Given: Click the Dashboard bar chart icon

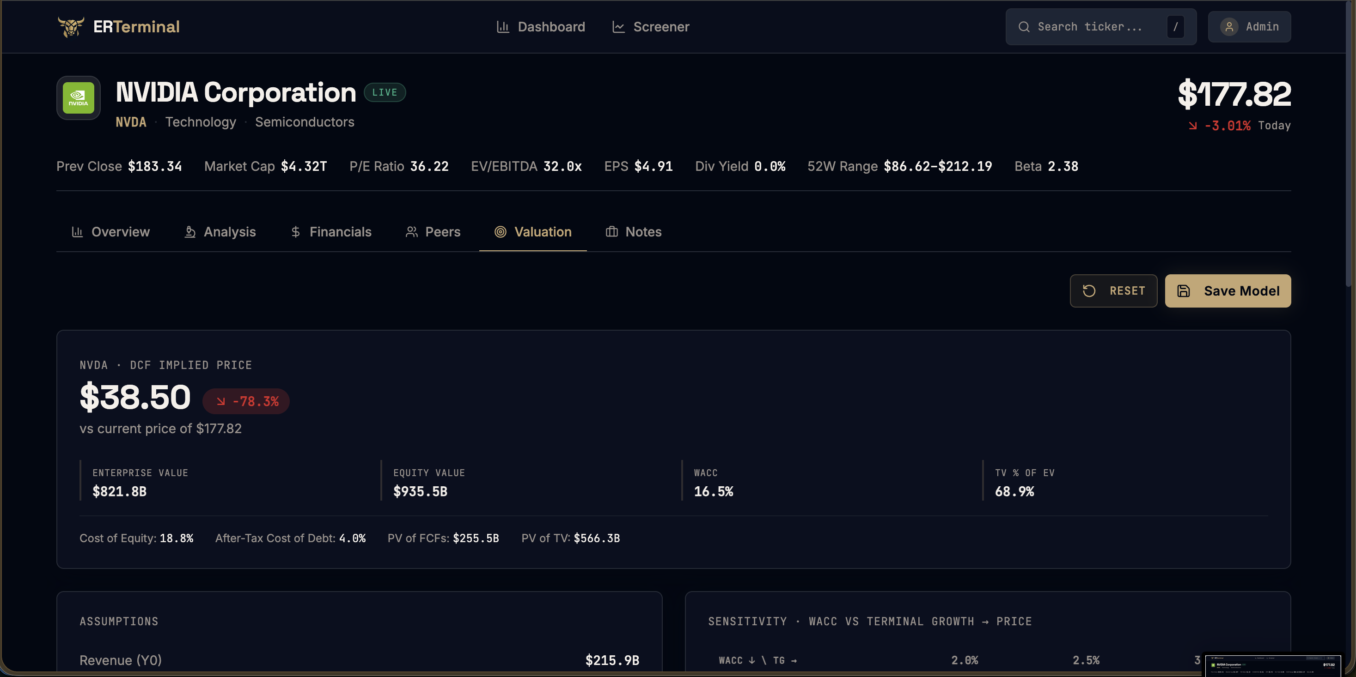Looking at the screenshot, I should tap(503, 27).
